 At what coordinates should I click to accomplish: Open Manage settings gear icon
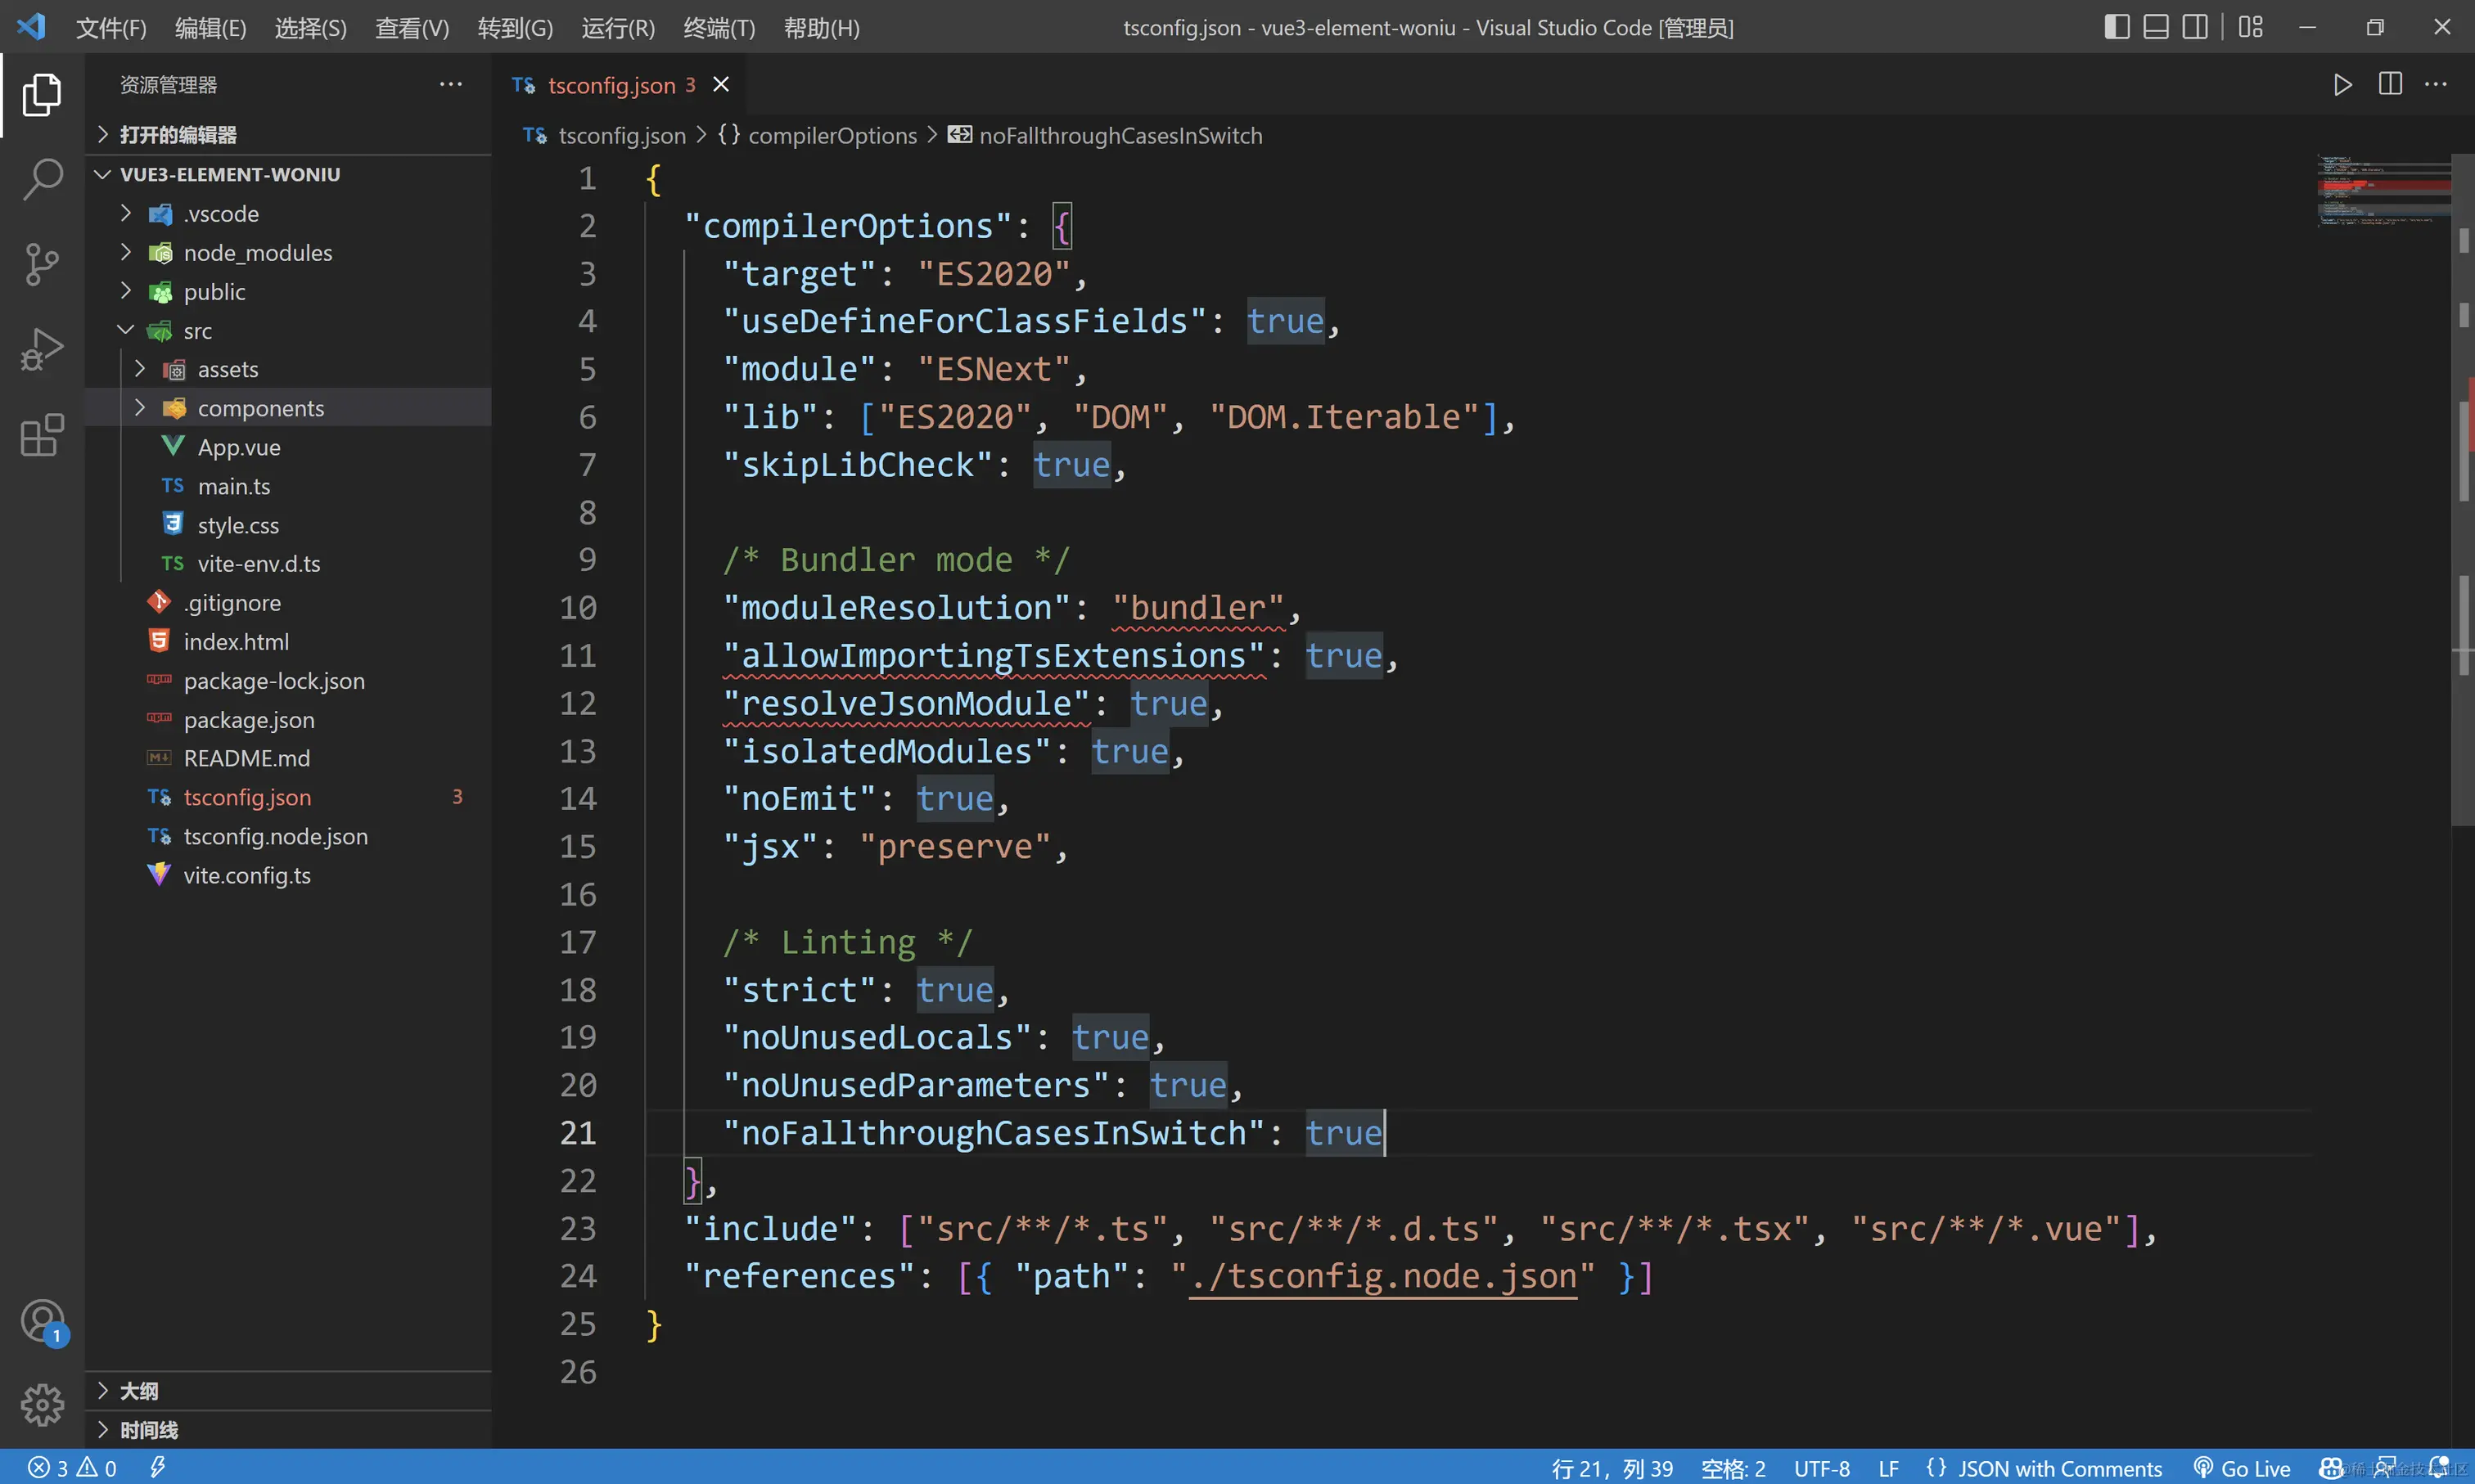[42, 1405]
